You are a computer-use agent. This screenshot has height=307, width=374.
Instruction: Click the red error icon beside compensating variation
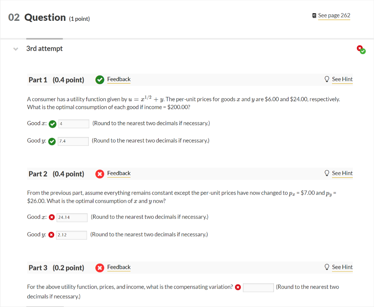(x=238, y=287)
